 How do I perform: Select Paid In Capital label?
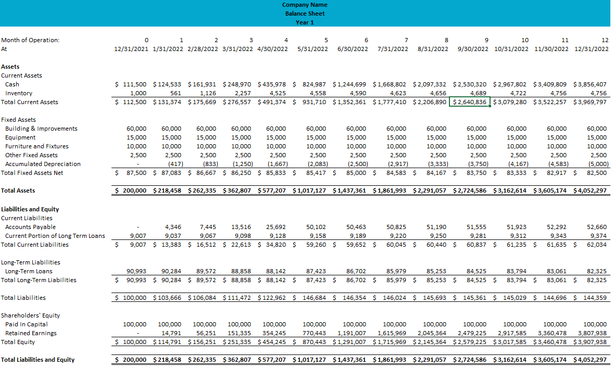26,324
